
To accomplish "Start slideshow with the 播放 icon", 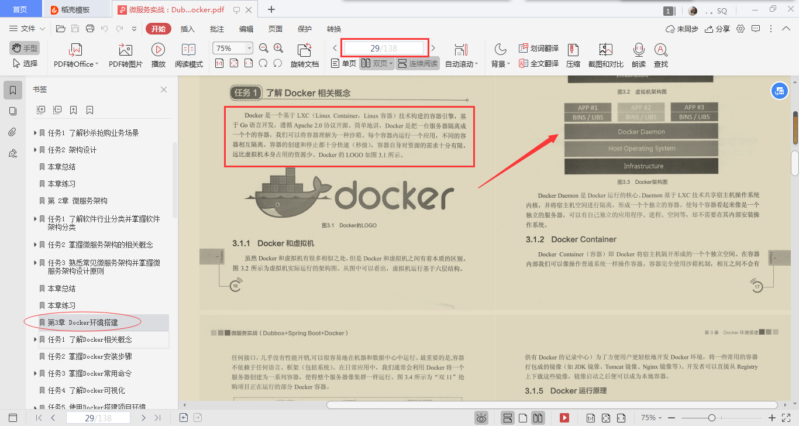I will [158, 50].
